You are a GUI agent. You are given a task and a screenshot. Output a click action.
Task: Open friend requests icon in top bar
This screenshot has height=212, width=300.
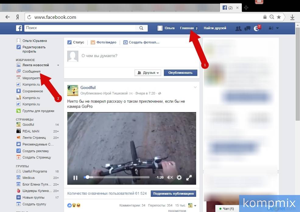click(x=238, y=29)
